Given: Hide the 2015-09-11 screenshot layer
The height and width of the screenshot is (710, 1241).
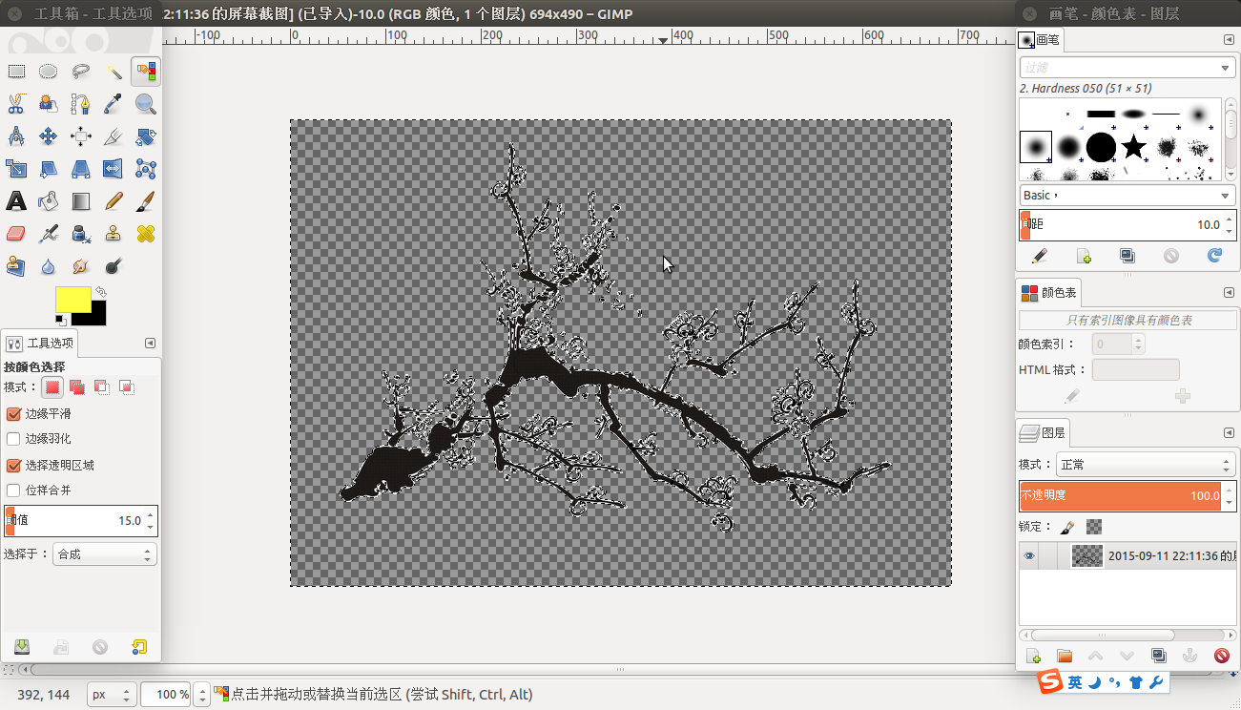Looking at the screenshot, I should coord(1028,555).
